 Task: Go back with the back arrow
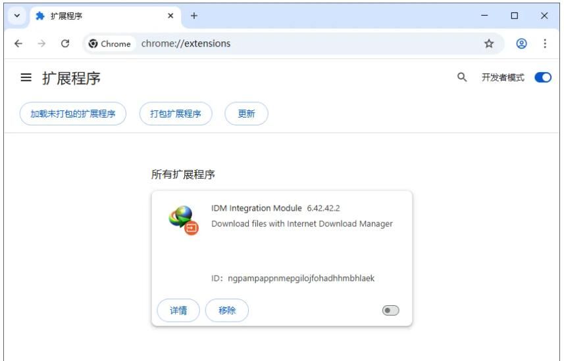[x=18, y=43]
